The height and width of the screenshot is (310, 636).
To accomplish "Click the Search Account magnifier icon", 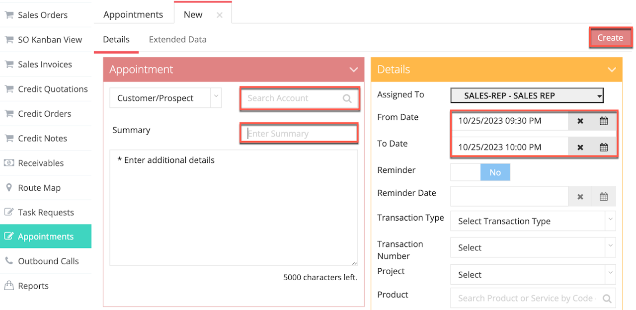I will click(347, 98).
